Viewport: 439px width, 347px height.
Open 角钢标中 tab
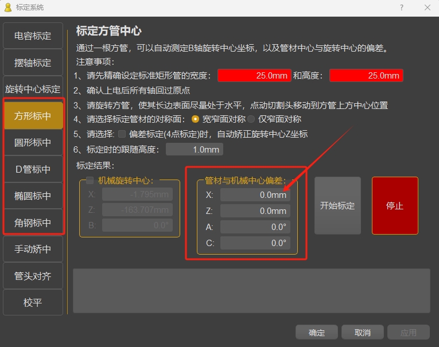click(33, 223)
